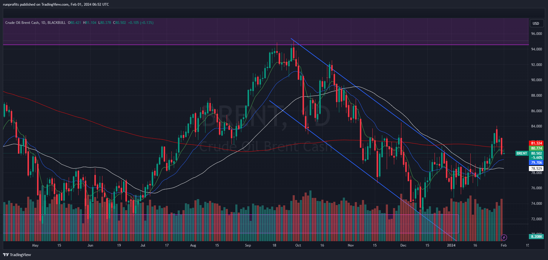The width and height of the screenshot is (548, 260).
Task: Click the blue 79.706 price label
Action: coord(536,163)
